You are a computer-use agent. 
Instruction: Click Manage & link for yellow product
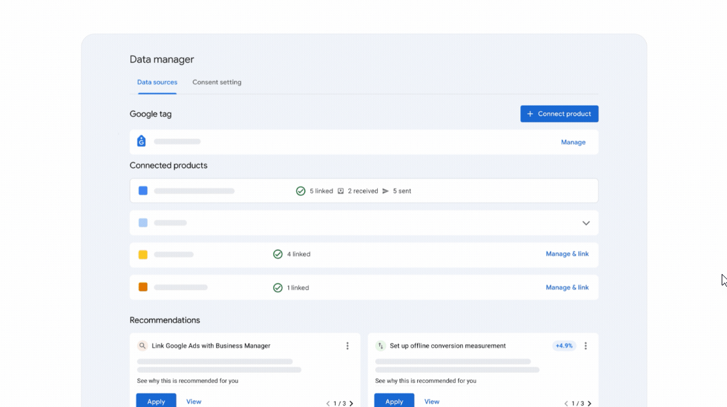coord(567,254)
